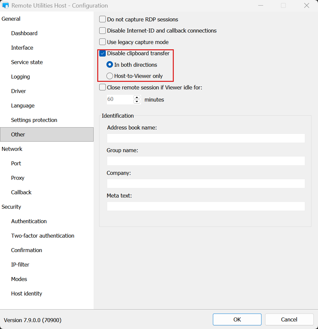Click the Address book name field
Image resolution: width=318 pixels, height=329 pixels.
point(206,138)
